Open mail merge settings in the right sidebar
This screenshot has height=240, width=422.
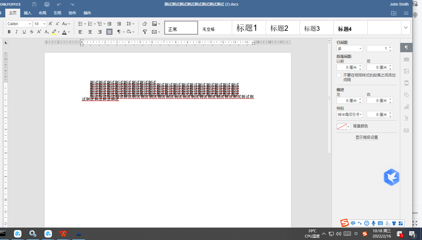tap(406, 130)
